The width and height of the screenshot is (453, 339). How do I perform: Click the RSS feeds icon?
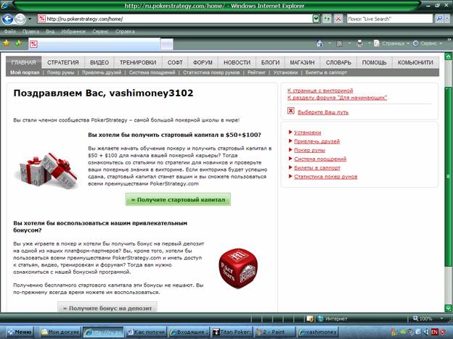[x=340, y=43]
